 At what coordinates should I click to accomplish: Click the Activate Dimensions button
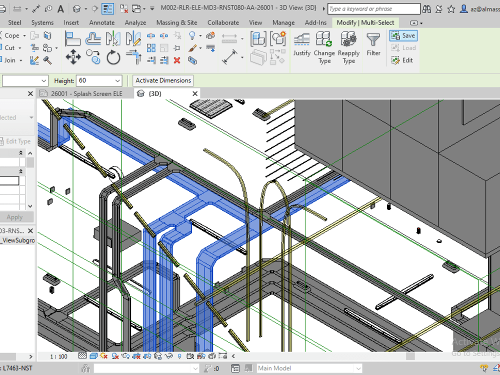163,80
